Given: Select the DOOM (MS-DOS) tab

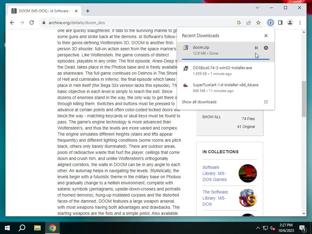Looking at the screenshot, I should click(x=44, y=11).
